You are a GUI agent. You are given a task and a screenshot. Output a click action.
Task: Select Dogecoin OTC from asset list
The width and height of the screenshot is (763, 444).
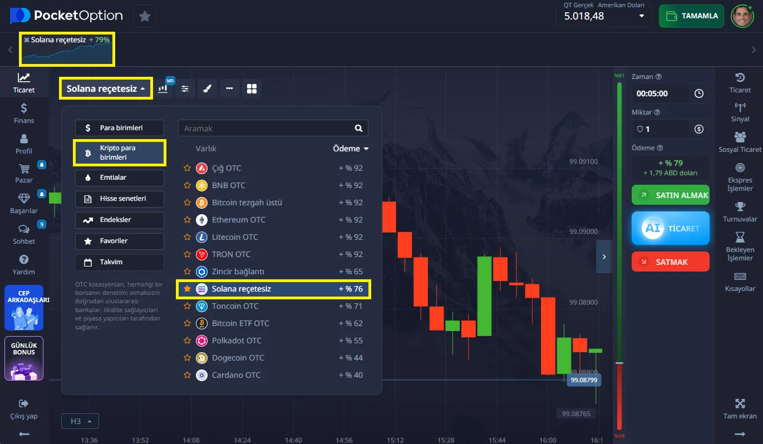coord(273,358)
